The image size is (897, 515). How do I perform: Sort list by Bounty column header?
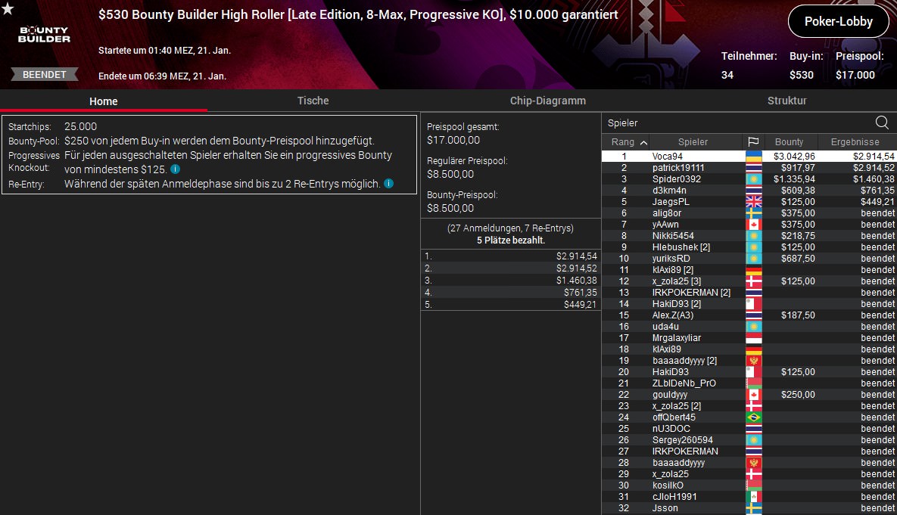[789, 142]
